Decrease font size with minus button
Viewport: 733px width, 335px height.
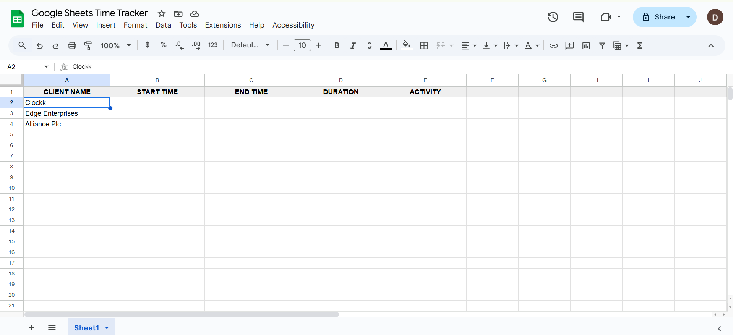click(285, 45)
